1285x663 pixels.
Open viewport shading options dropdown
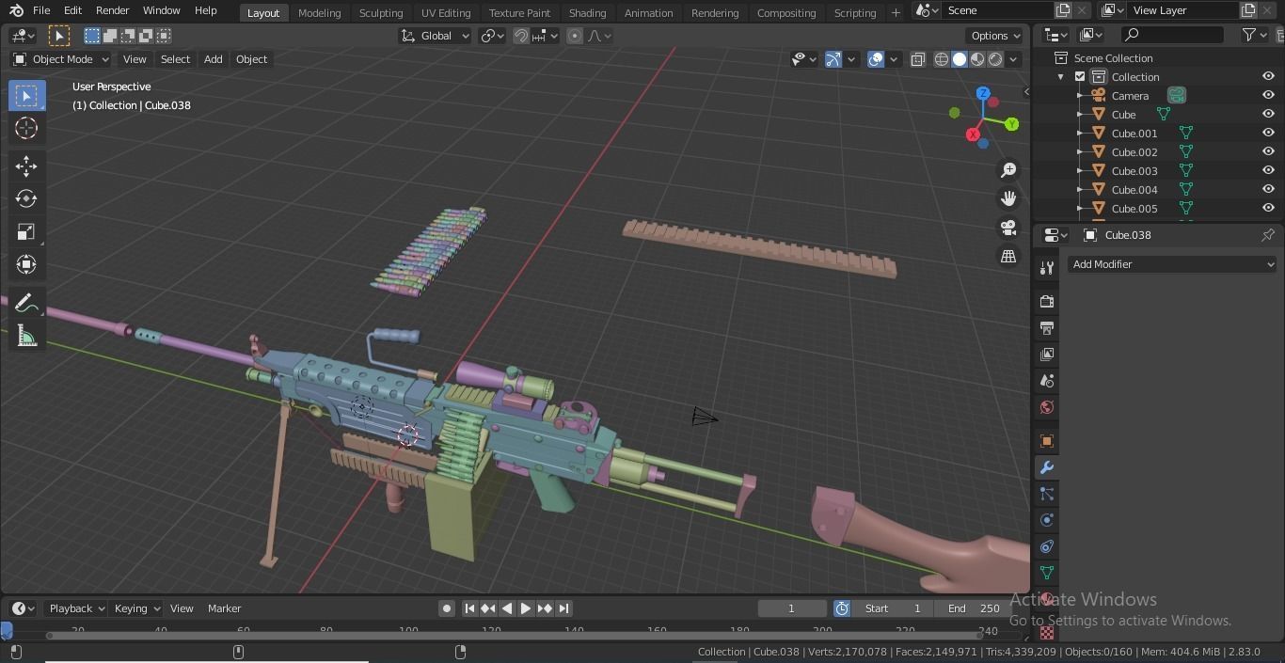click(x=1013, y=59)
